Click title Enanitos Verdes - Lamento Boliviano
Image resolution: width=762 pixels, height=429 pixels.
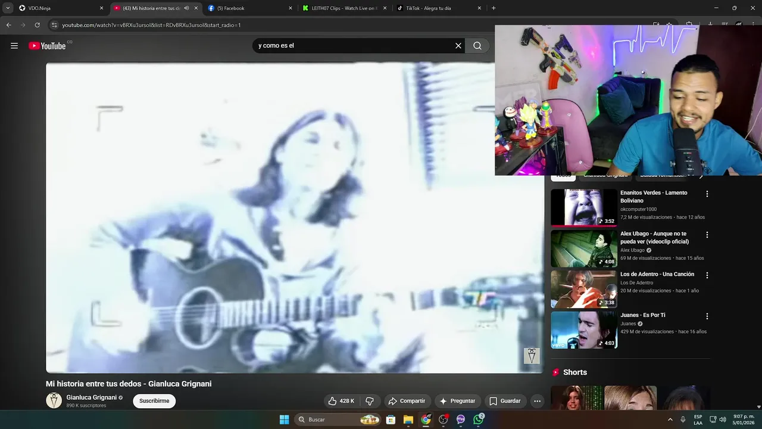click(x=654, y=197)
